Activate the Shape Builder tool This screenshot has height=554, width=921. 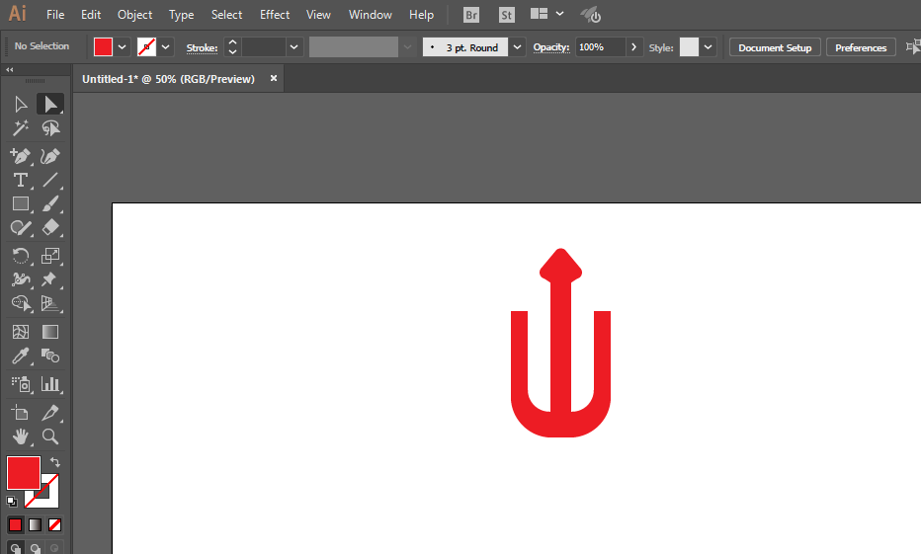coord(21,303)
